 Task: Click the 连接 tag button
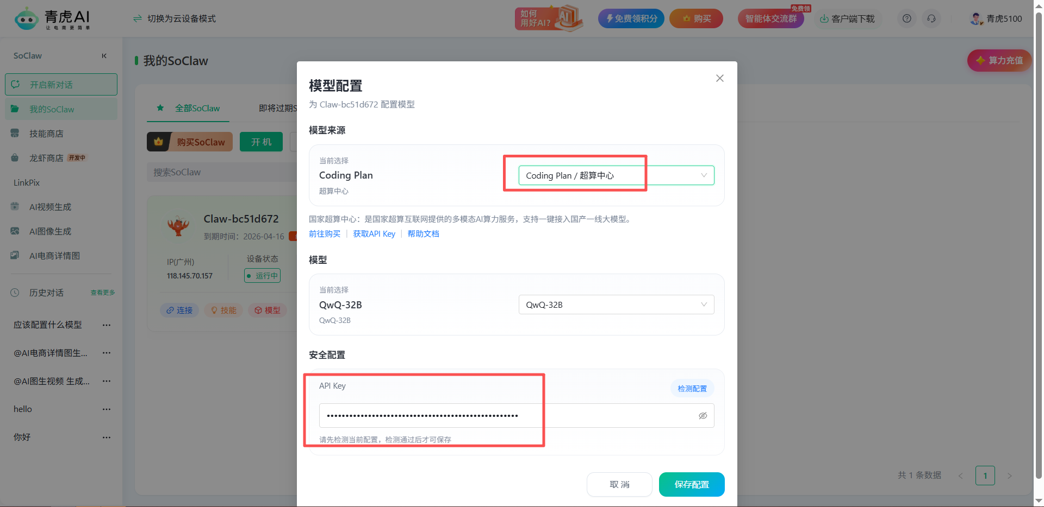[179, 310]
